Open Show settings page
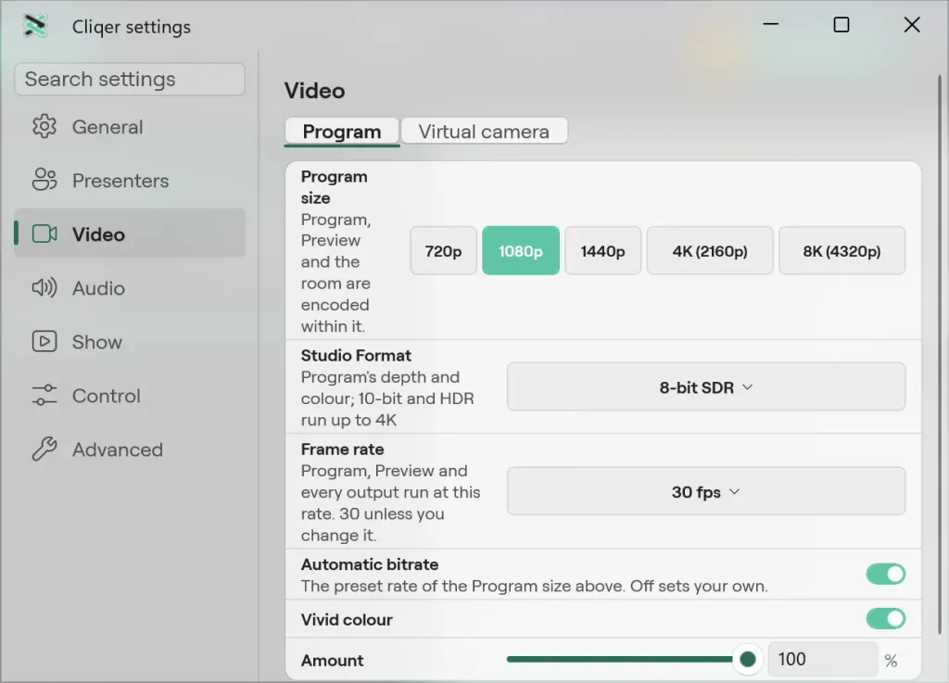The image size is (949, 683). [130, 342]
